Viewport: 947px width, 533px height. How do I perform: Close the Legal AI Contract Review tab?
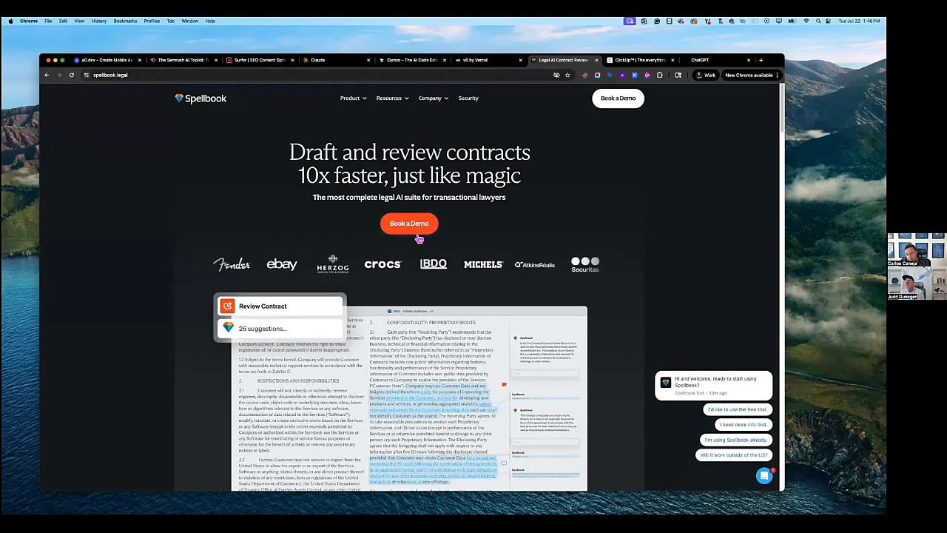point(596,60)
